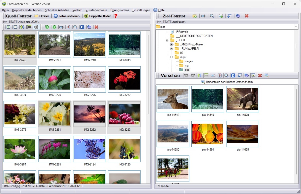Click the select all checked box icon
This screenshot has width=301, height=194.
pos(8,27)
